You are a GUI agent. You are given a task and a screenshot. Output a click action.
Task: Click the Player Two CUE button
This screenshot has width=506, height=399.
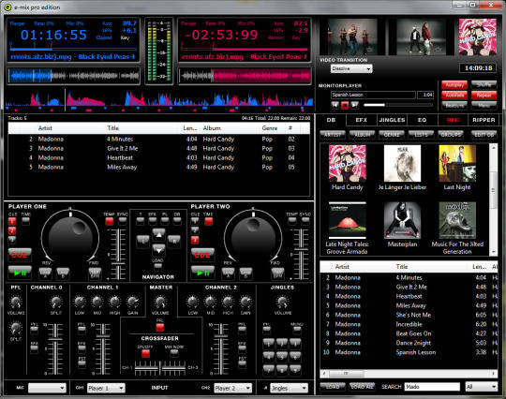click(x=202, y=255)
